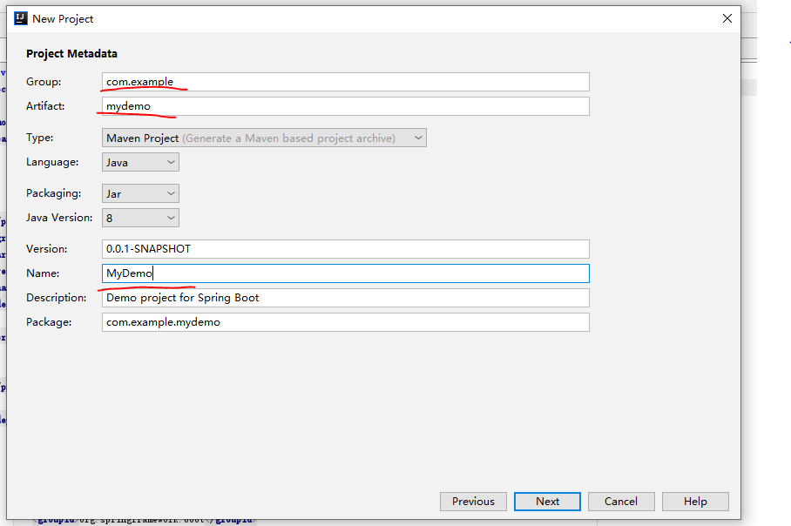Select the Version field 0.0.1-SNAPSHOT
This screenshot has width=791, height=526.
tap(346, 248)
